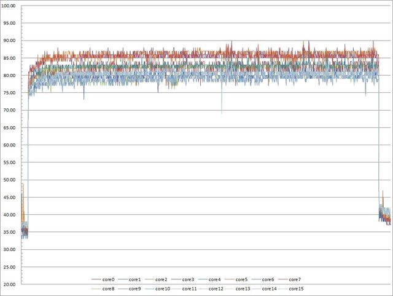Click the core2 series in legend

point(163,280)
